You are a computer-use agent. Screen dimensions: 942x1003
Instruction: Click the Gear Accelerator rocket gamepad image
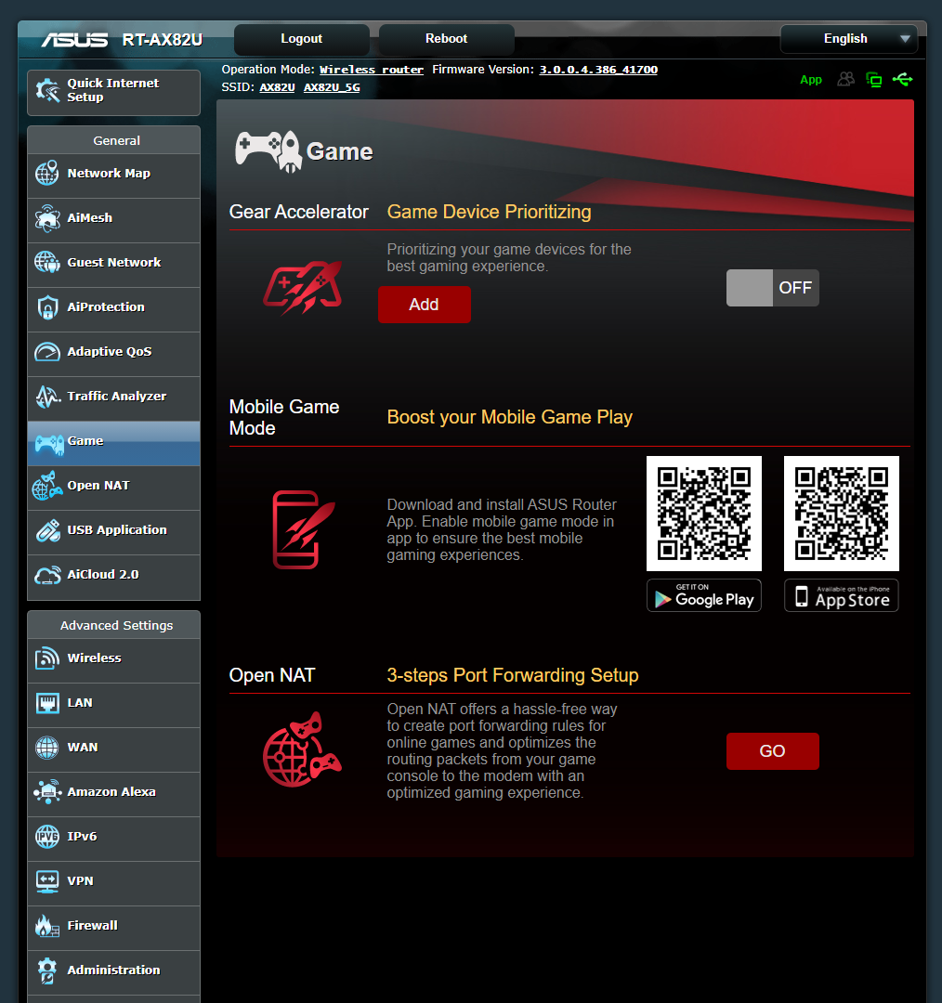(303, 287)
